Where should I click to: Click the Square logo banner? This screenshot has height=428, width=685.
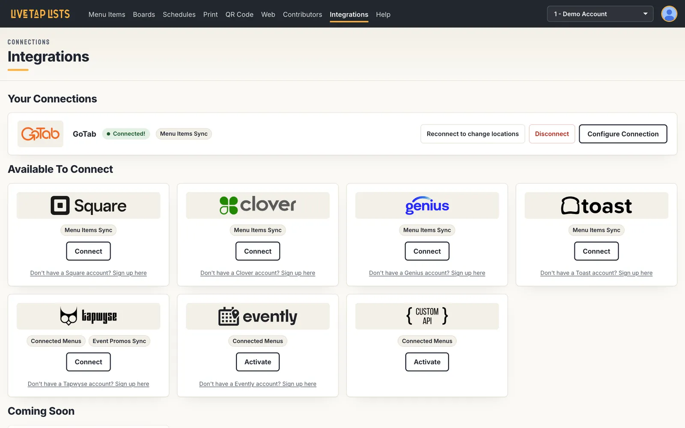pos(89,205)
